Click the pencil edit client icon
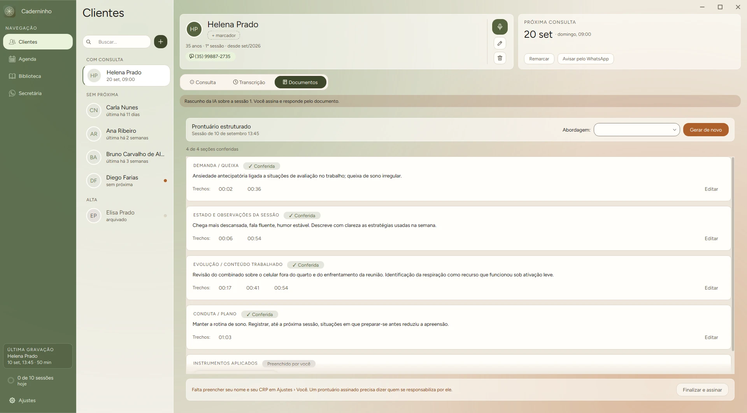 tap(500, 43)
